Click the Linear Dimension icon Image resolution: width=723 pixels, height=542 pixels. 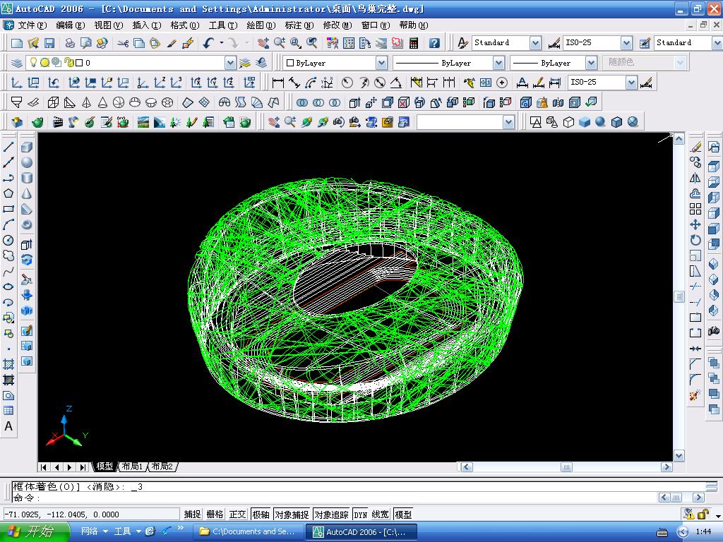click(x=278, y=83)
